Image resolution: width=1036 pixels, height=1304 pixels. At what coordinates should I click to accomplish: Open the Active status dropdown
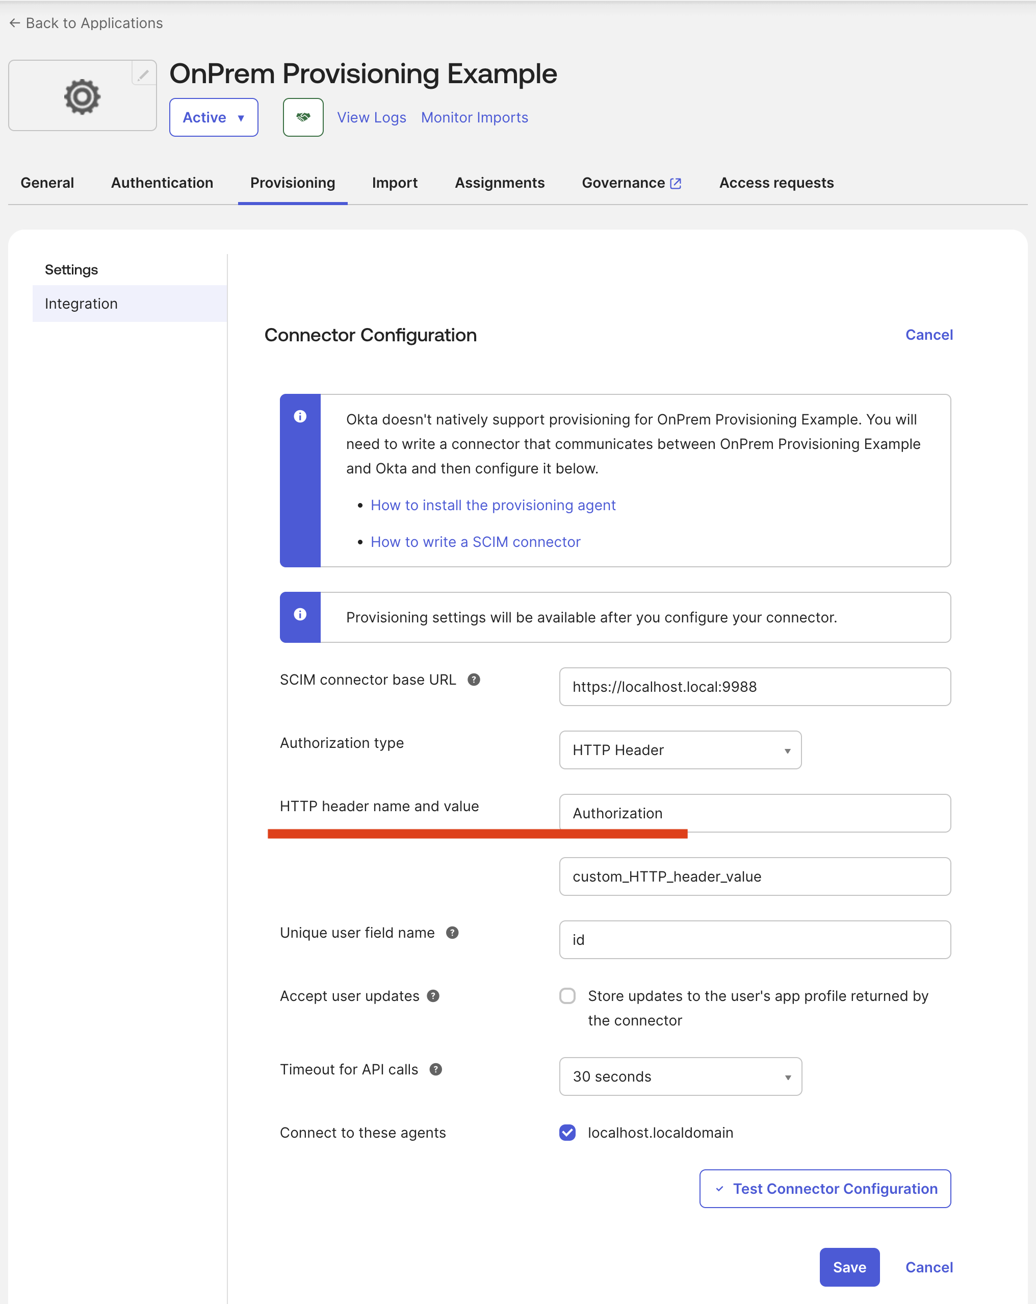click(x=213, y=117)
